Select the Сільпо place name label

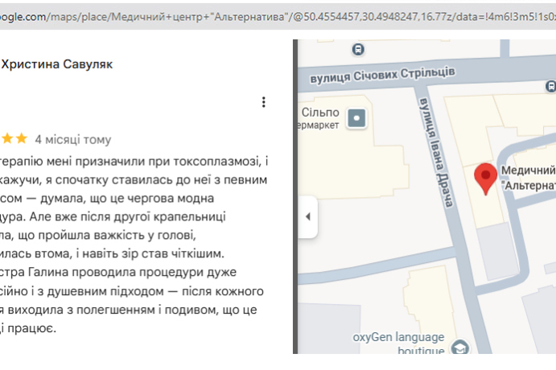click(x=319, y=112)
